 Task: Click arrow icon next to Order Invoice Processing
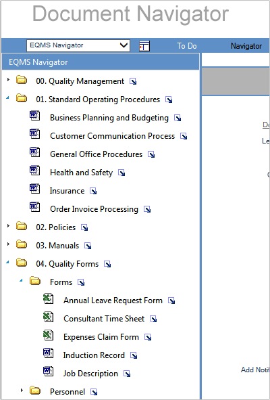tap(147, 209)
